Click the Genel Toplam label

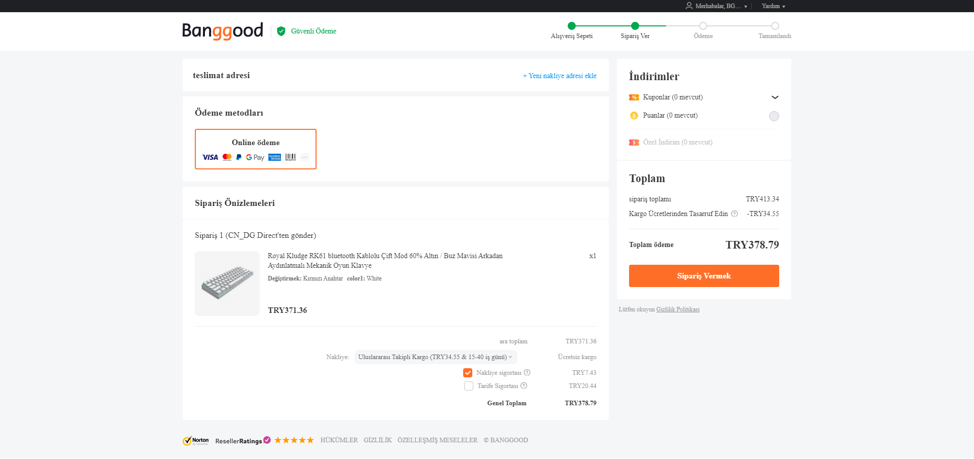point(507,403)
